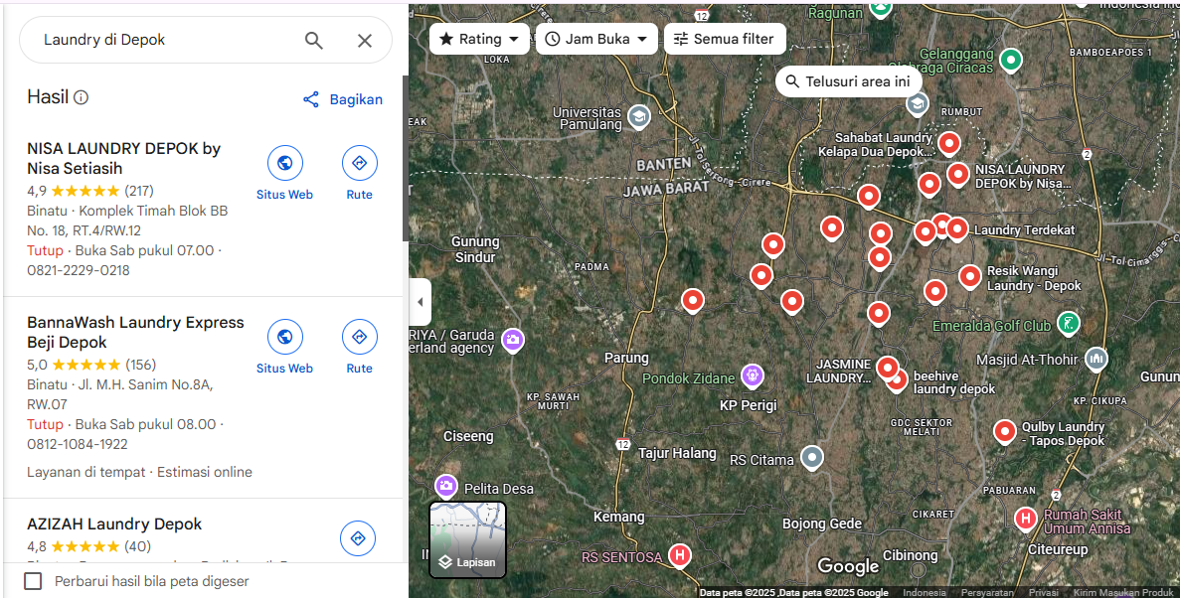Click Kirim Masukan Produk link
This screenshot has width=1180, height=598.
point(1122,593)
